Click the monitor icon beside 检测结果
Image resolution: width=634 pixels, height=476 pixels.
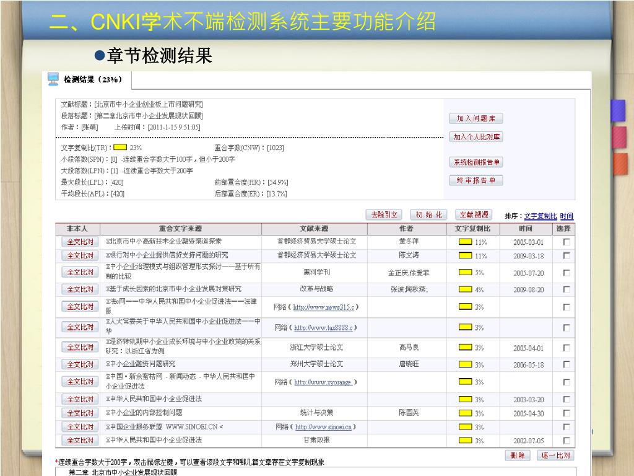53,79
